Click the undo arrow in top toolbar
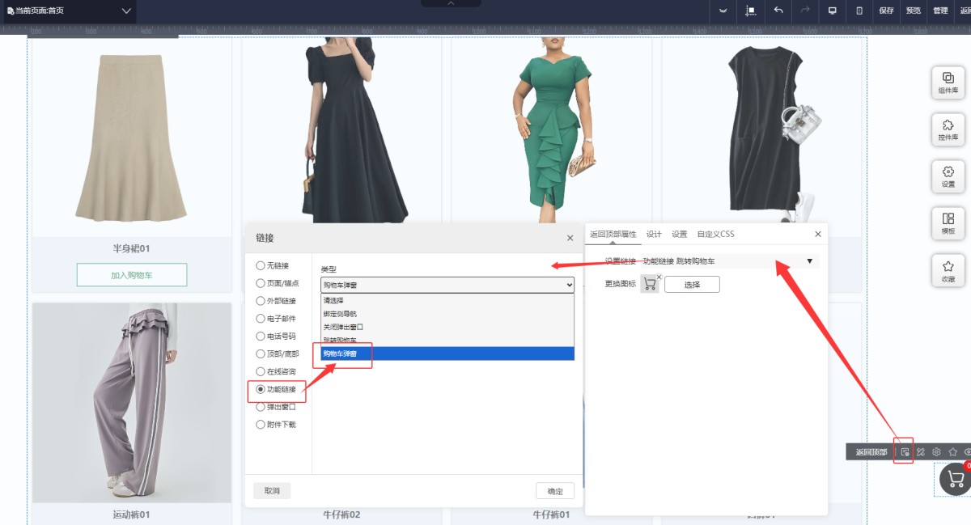The width and height of the screenshot is (971, 525). [778, 11]
